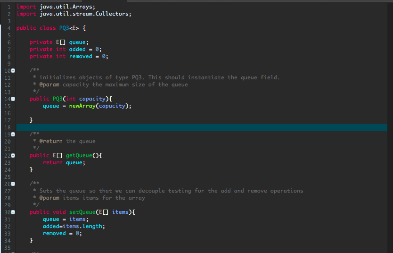The height and width of the screenshot is (253, 393).
Task: Click the highlighted empty line 18
Action: (x=202, y=127)
